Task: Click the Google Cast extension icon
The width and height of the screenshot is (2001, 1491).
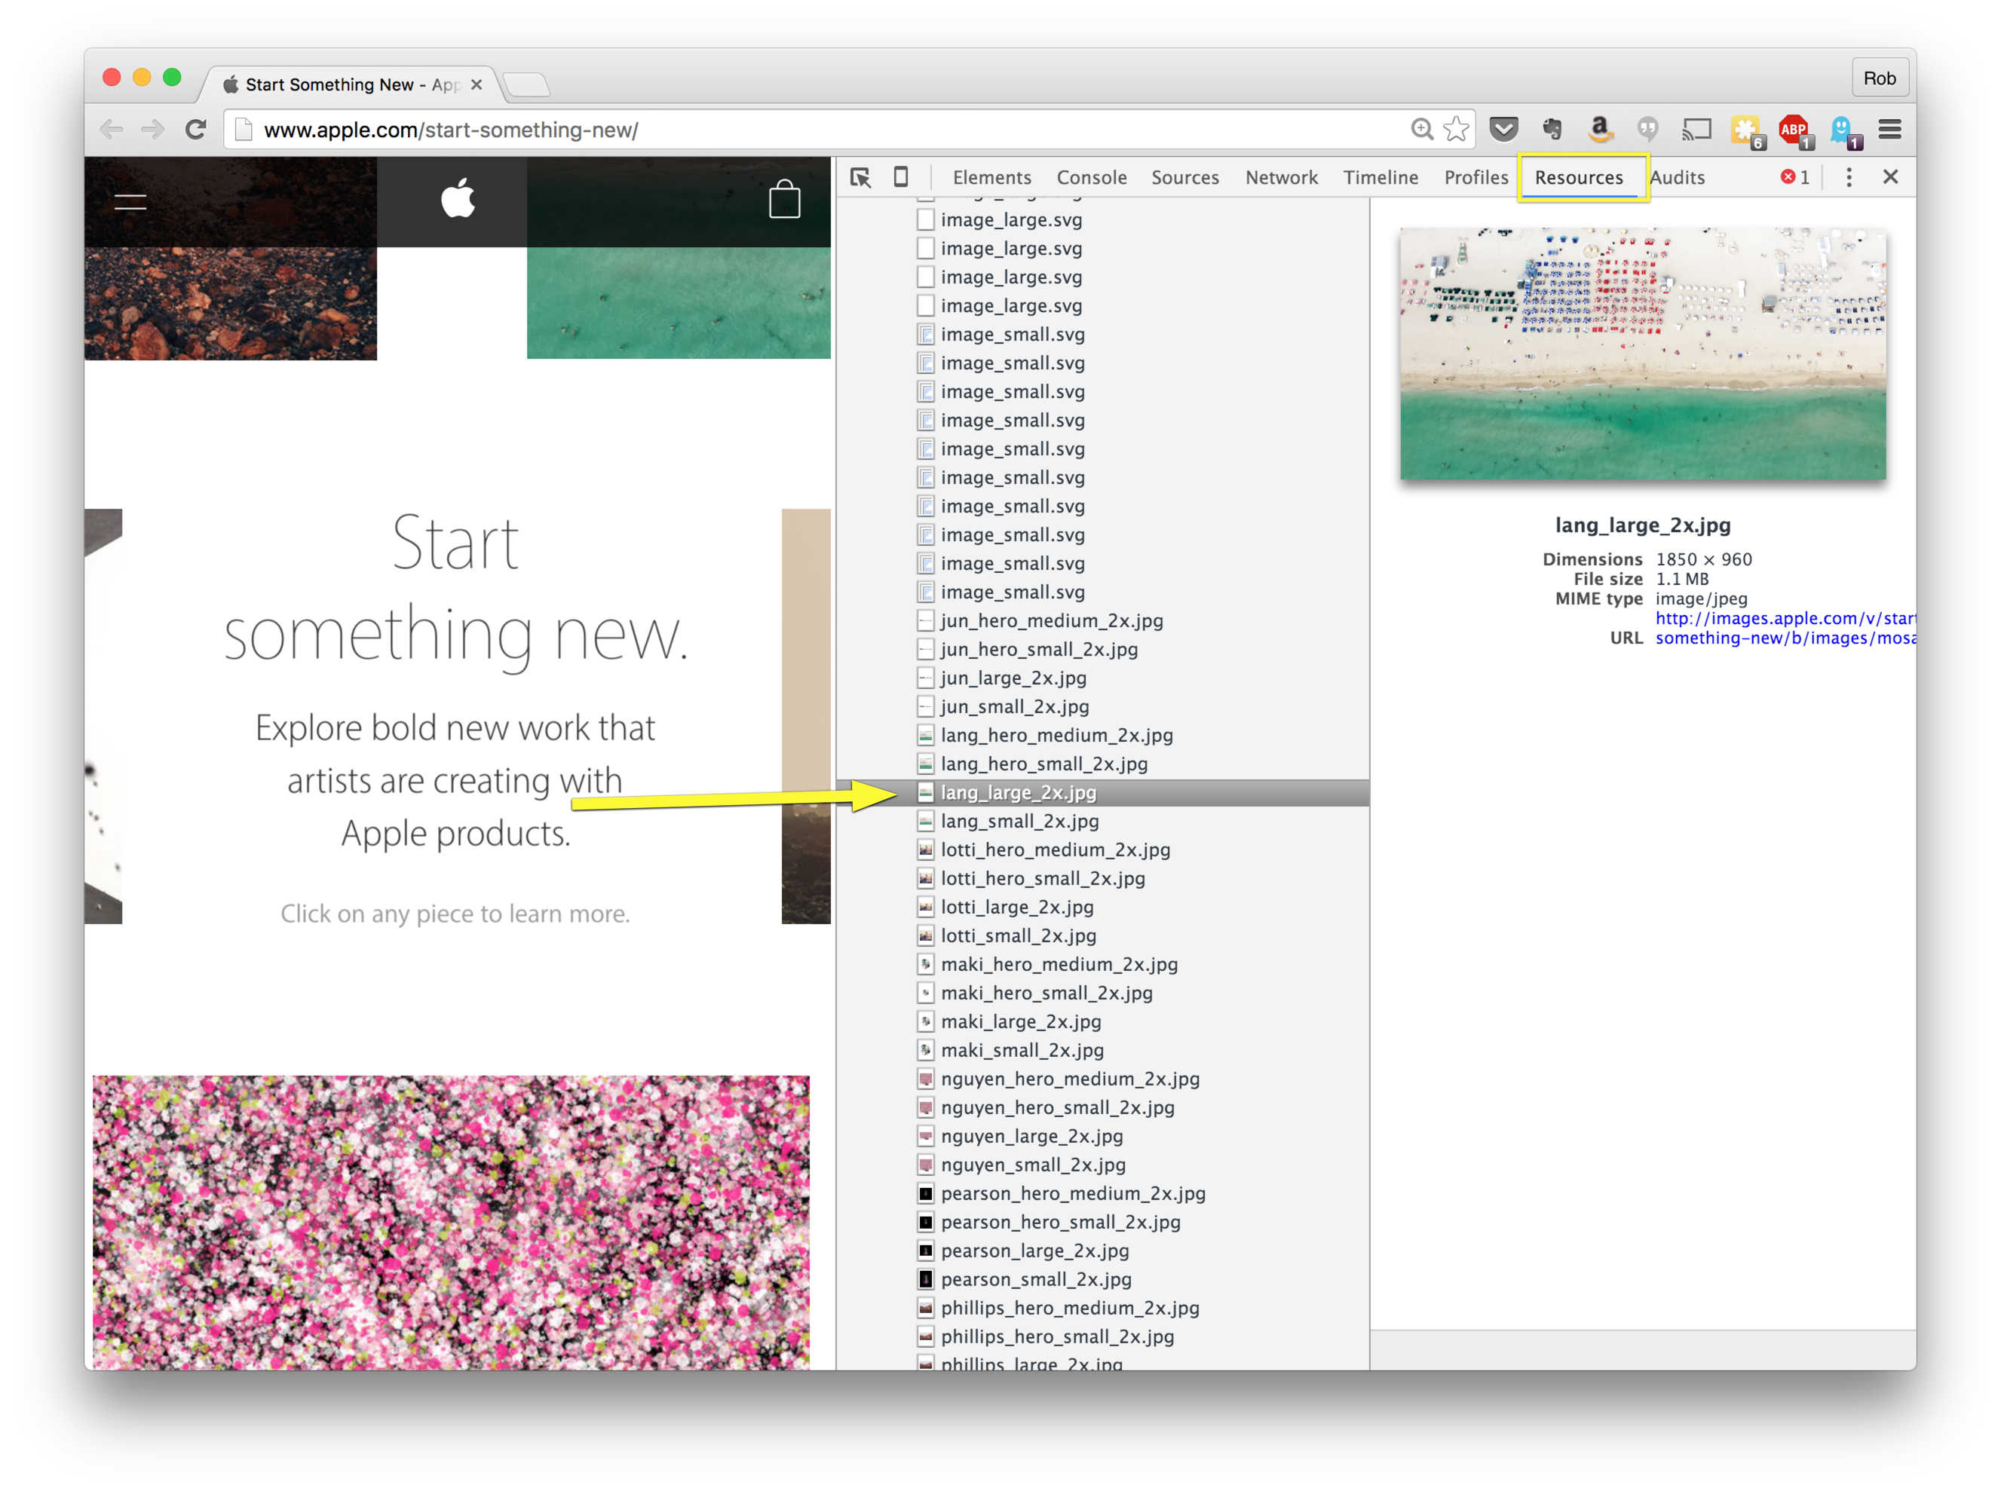Action: tap(1696, 130)
